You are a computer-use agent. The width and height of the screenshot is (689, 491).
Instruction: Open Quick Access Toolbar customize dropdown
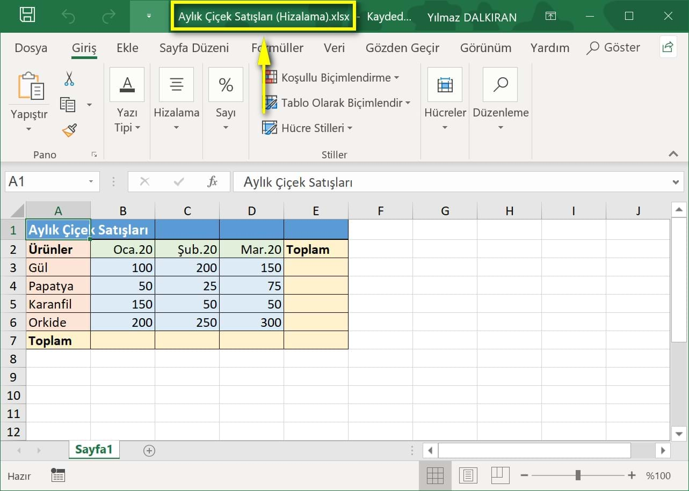[x=149, y=16]
